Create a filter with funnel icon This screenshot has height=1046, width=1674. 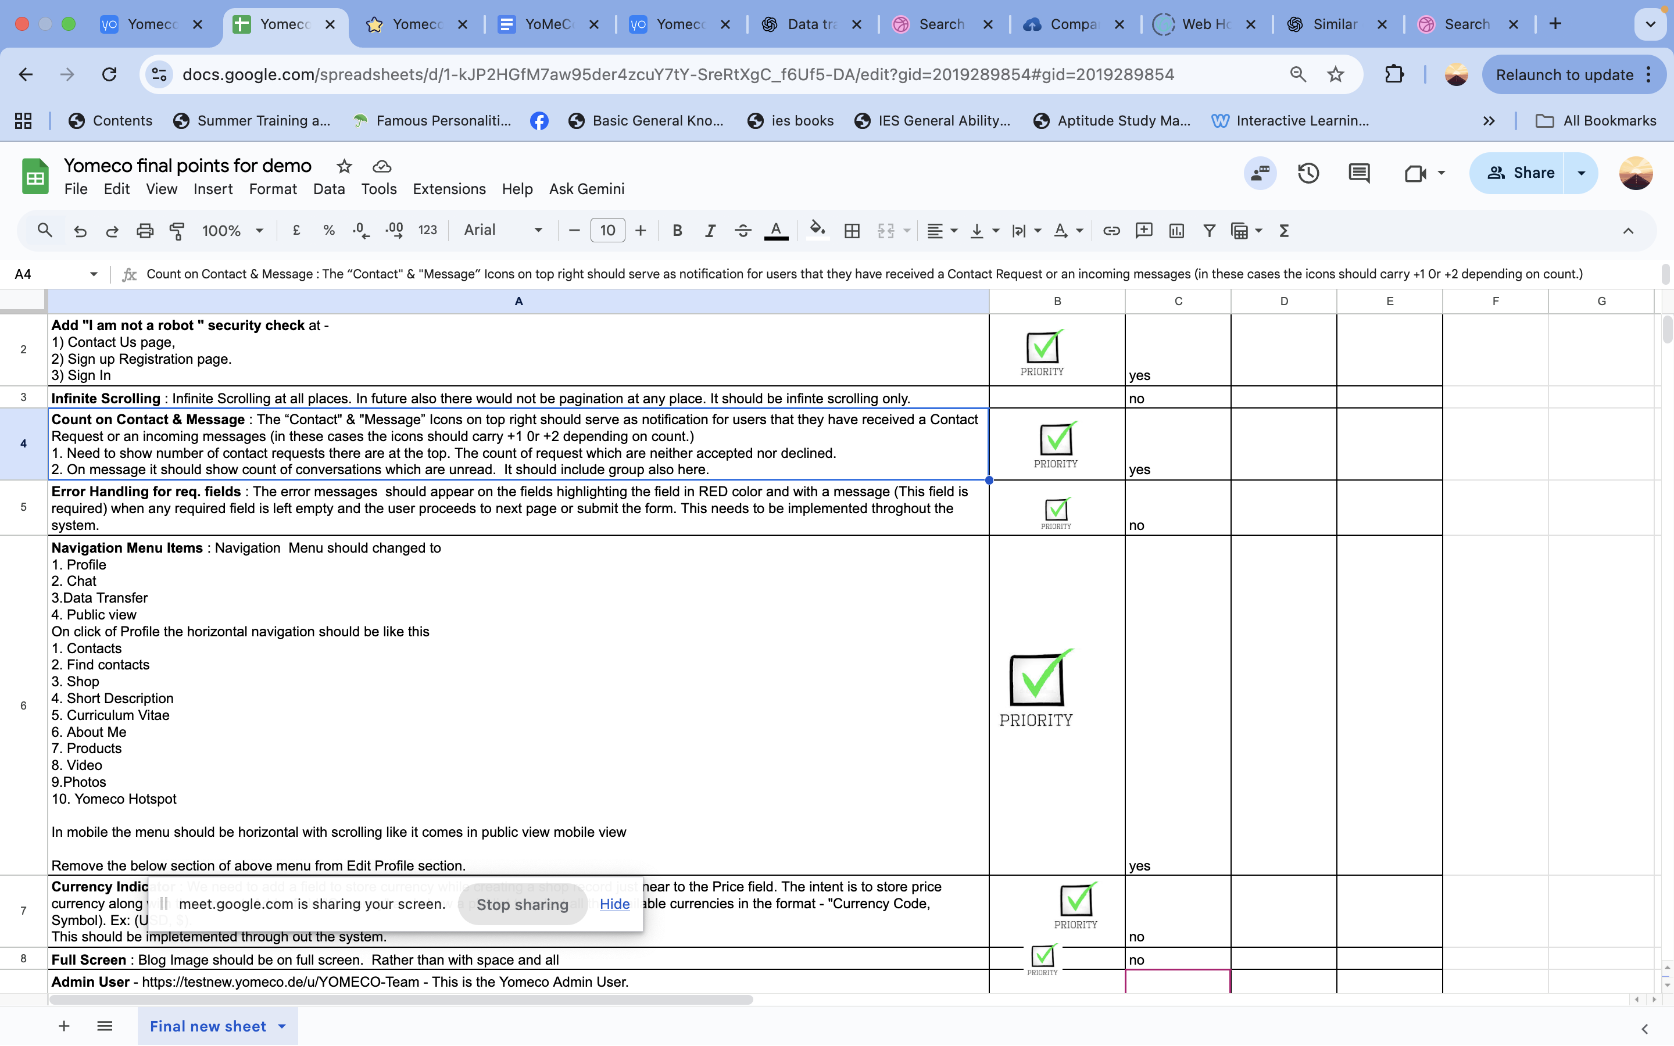1209,231
